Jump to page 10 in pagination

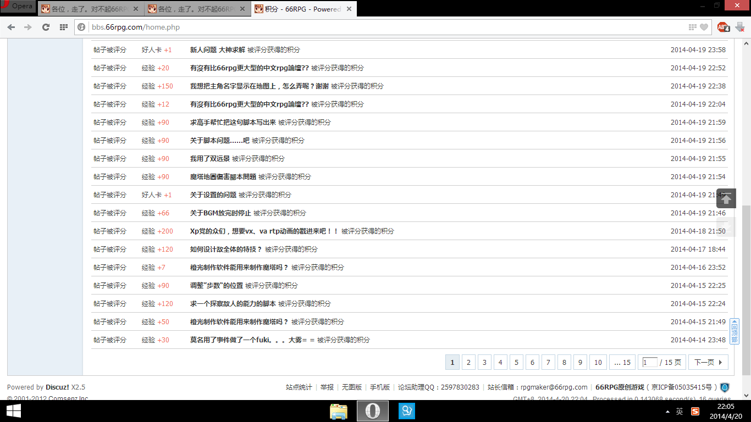(598, 362)
